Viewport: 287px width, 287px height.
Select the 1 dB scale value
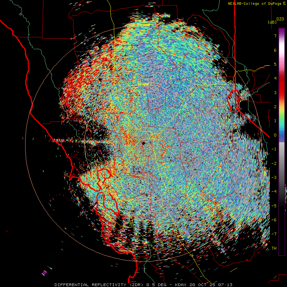point(275,121)
